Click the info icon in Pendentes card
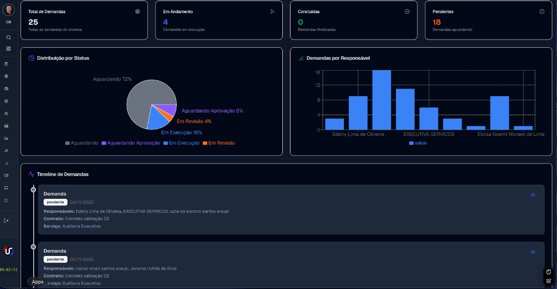Image resolution: width=557 pixels, height=289 pixels. [542, 11]
